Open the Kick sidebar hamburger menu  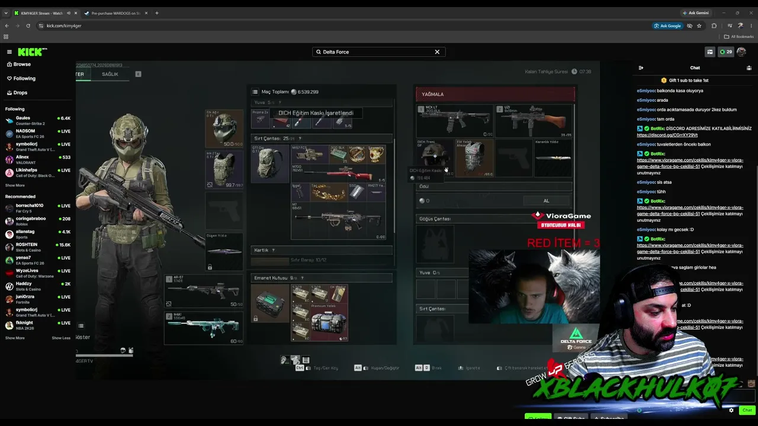coord(9,52)
